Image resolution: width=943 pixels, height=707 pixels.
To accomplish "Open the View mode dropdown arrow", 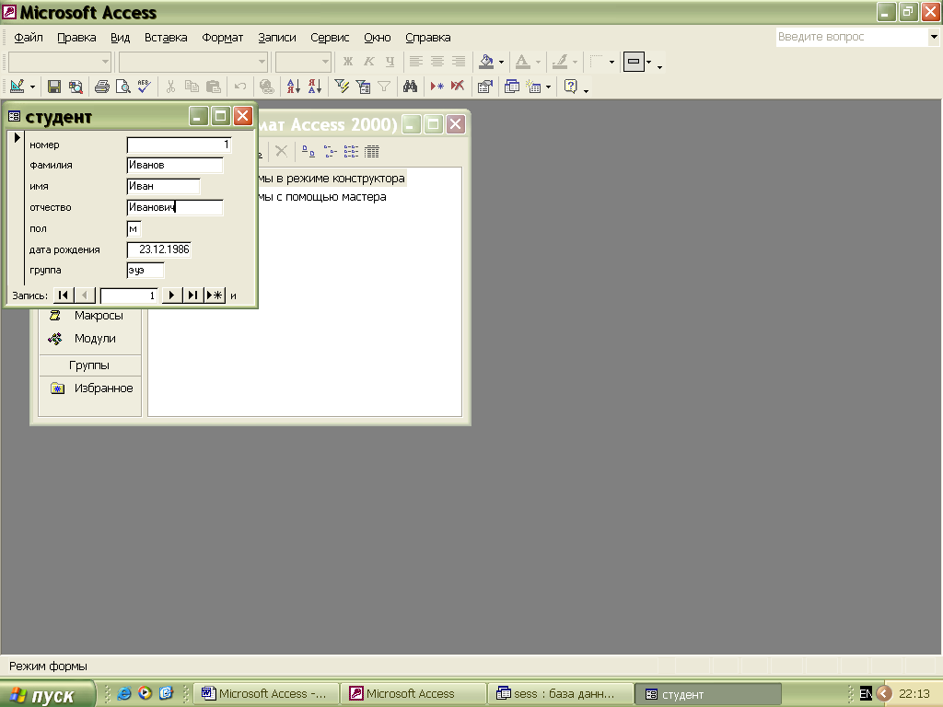I will click(32, 87).
